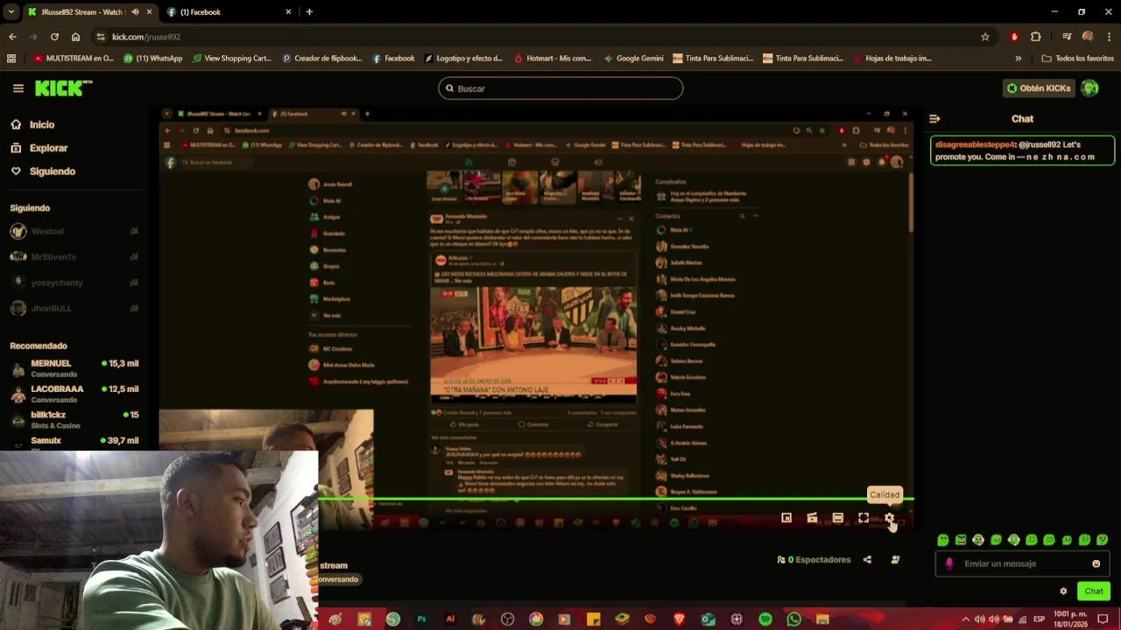Open the emoji picker in message box
The height and width of the screenshot is (630, 1121).
click(x=1096, y=563)
